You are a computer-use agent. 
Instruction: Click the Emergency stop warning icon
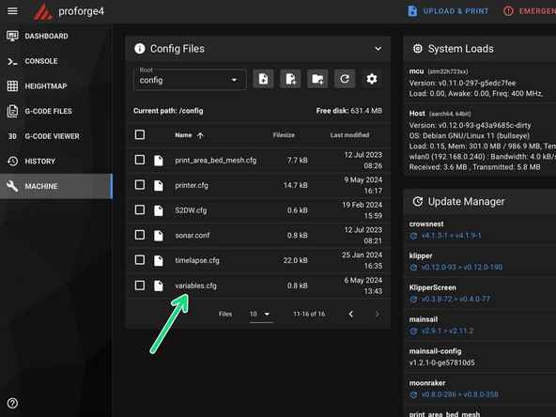pyautogui.click(x=508, y=11)
